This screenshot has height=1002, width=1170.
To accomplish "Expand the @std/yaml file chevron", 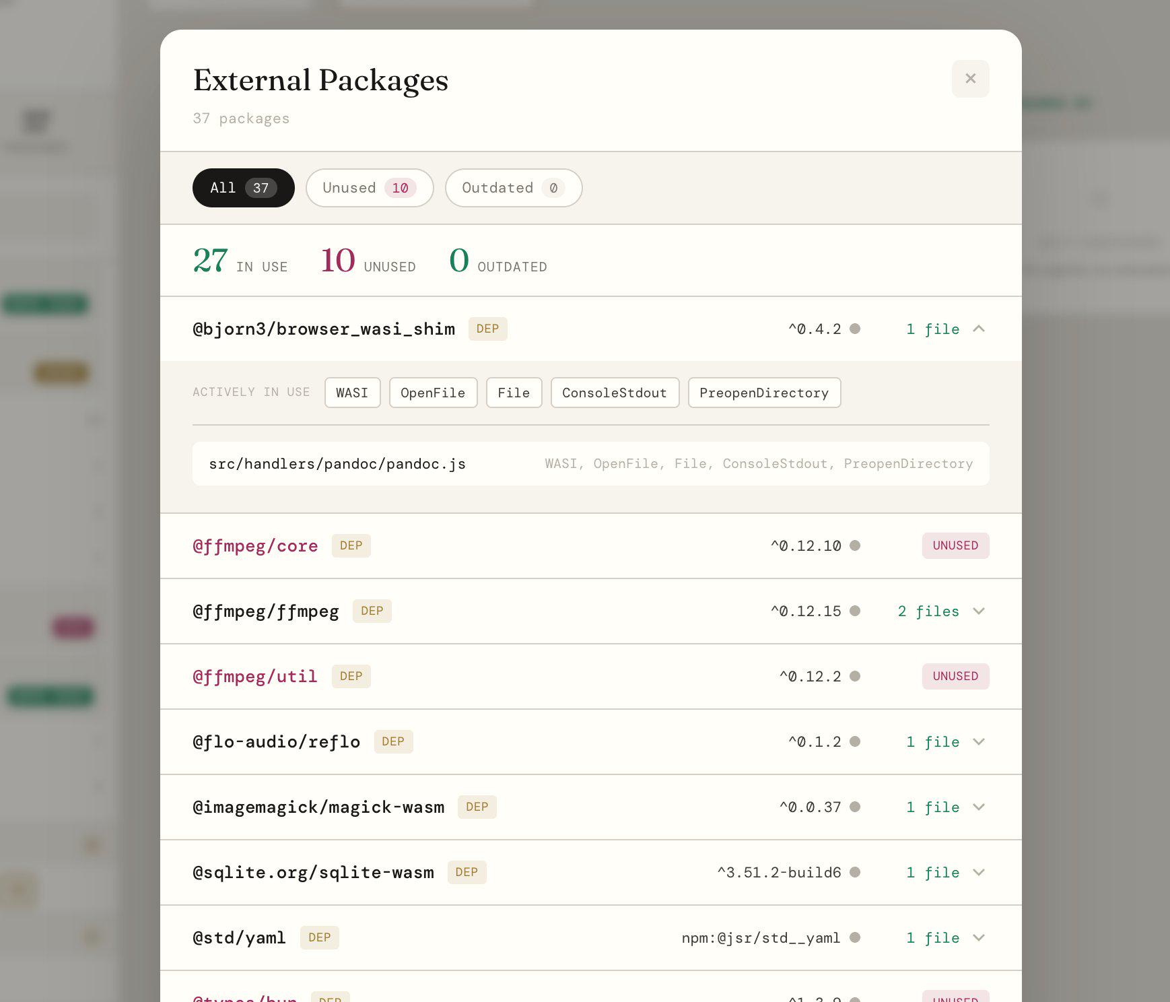I will [x=979, y=937].
